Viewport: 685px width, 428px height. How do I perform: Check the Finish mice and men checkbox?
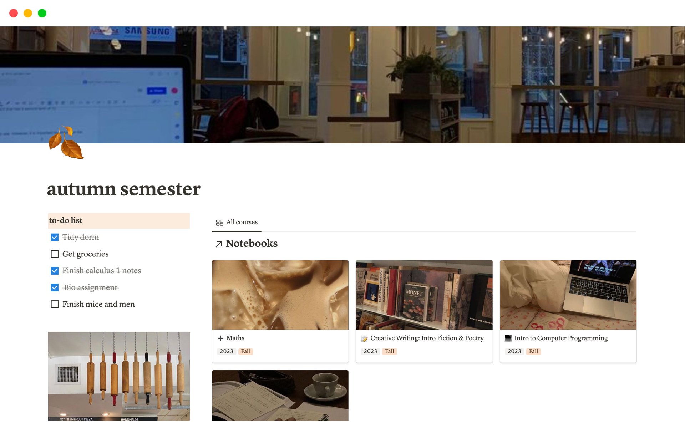[x=55, y=304]
